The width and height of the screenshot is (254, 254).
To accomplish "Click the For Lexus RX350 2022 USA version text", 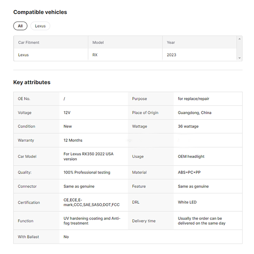I will pyautogui.click(x=88, y=156).
